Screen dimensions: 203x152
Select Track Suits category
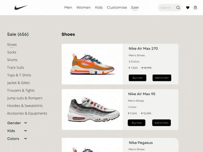click(x=15, y=67)
